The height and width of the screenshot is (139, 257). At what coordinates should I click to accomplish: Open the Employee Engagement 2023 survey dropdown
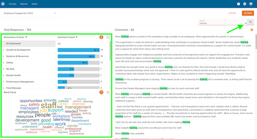click(x=30, y=13)
